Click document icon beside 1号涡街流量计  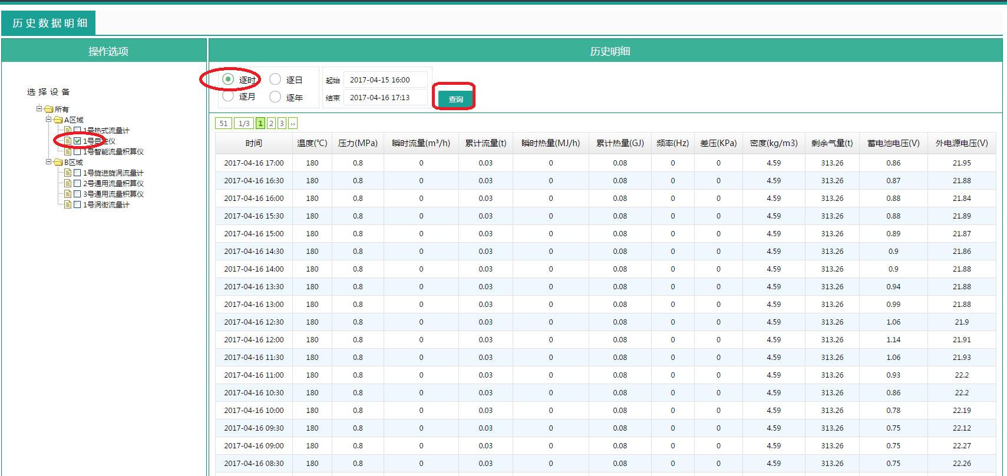coord(68,204)
